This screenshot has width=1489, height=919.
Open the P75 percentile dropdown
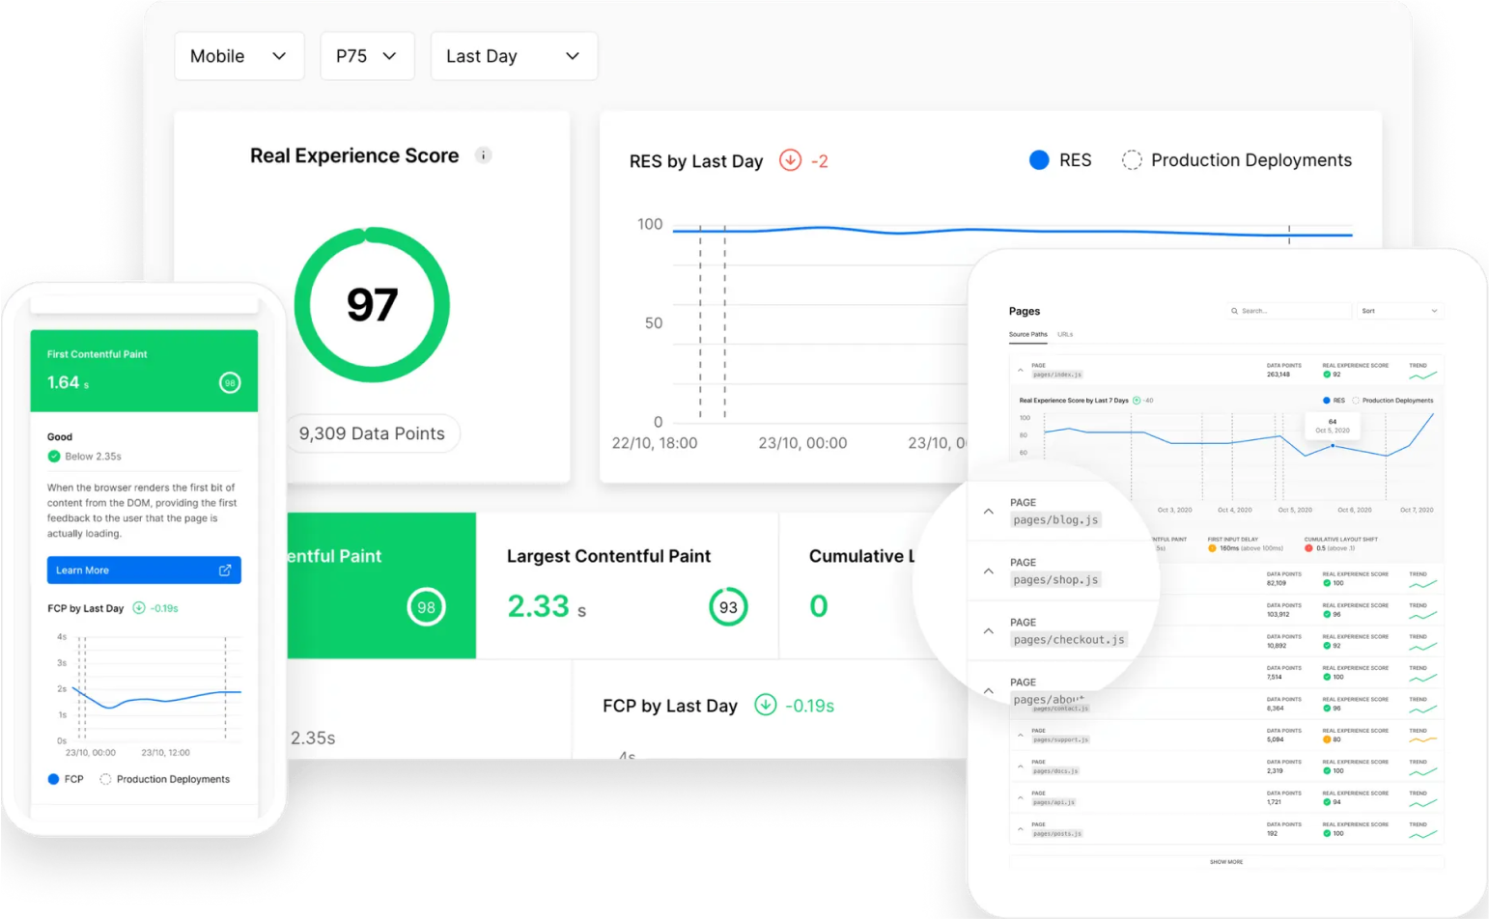click(367, 56)
